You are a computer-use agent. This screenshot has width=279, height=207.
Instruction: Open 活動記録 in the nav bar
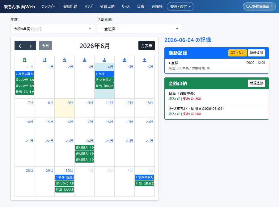click(x=70, y=6)
